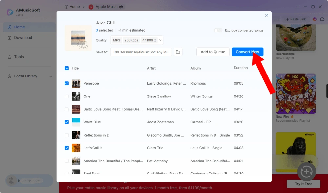Click the Save to path field
Screen dimensions: 328x193
141,52
